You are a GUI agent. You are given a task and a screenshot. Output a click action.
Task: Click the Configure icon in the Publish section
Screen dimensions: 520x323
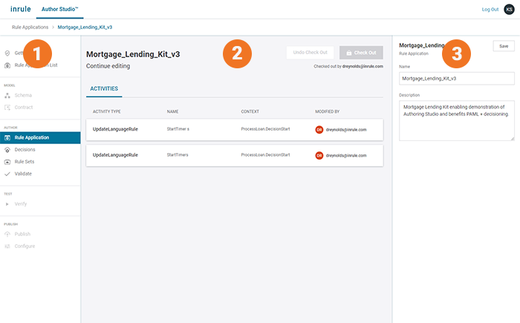(x=7, y=246)
